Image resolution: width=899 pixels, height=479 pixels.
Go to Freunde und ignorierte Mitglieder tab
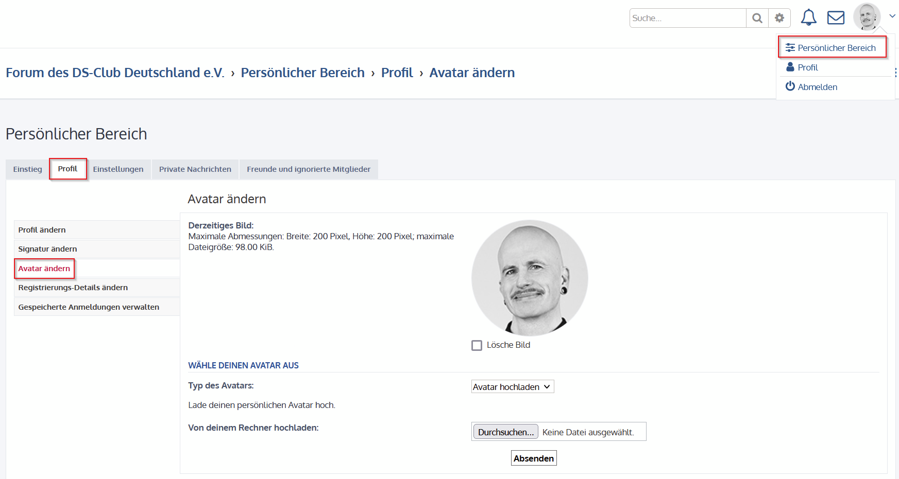pyautogui.click(x=308, y=169)
